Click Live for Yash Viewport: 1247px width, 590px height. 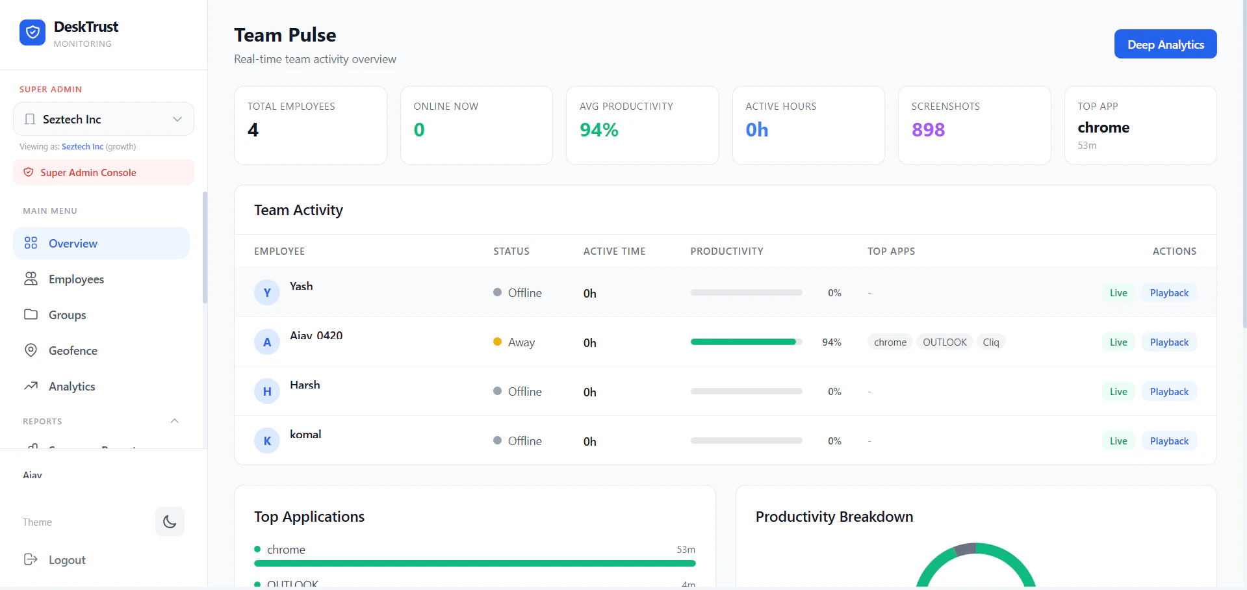tap(1118, 293)
